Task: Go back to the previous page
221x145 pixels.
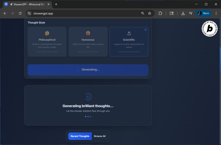Action: (5, 13)
